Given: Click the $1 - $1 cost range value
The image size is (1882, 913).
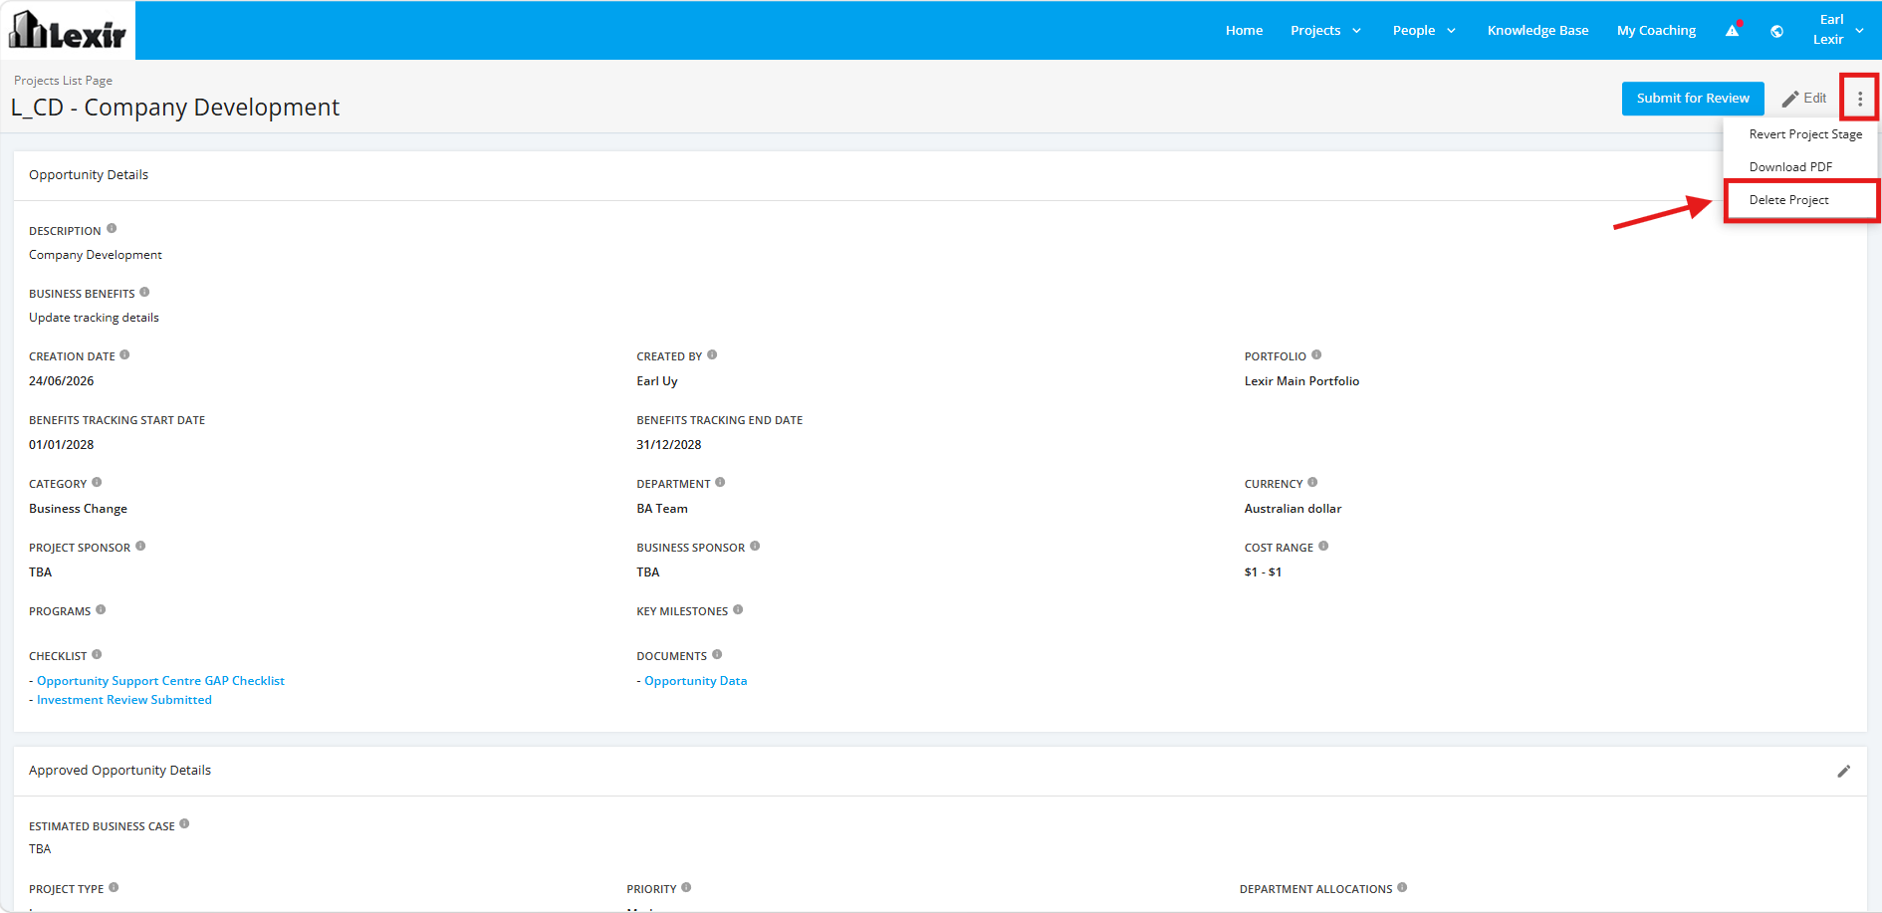Looking at the screenshot, I should pyautogui.click(x=1263, y=572).
